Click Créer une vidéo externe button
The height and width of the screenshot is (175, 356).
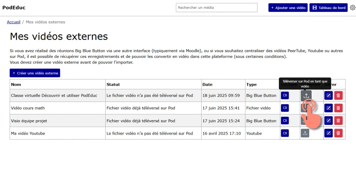point(35,73)
